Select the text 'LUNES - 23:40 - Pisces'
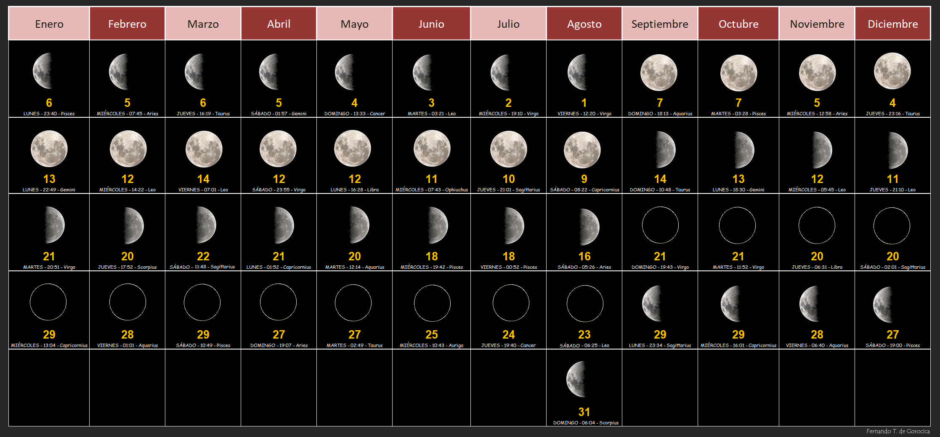The width and height of the screenshot is (940, 437). tap(49, 114)
